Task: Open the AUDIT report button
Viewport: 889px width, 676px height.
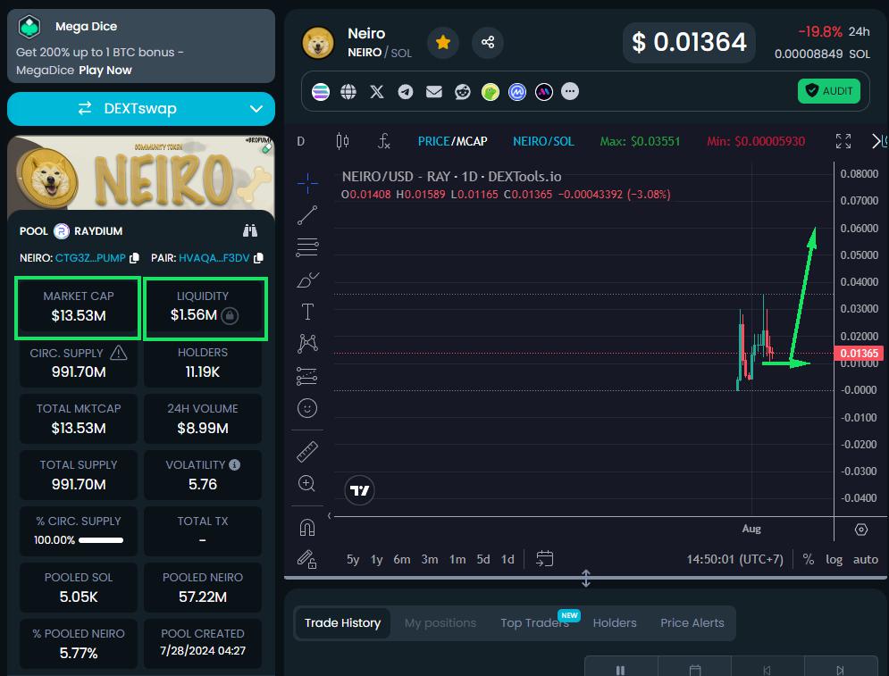Action: click(x=829, y=91)
